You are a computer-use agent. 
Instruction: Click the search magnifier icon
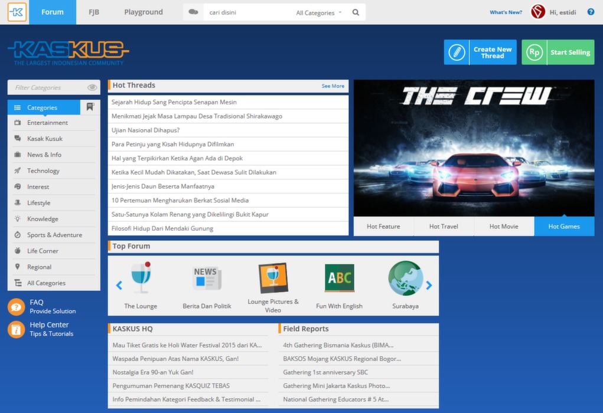pyautogui.click(x=356, y=12)
